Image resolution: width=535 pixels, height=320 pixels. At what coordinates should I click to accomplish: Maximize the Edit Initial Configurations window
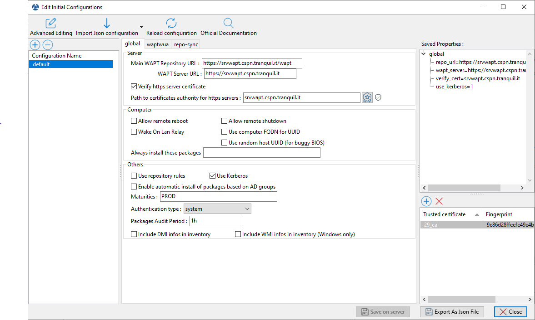503,7
